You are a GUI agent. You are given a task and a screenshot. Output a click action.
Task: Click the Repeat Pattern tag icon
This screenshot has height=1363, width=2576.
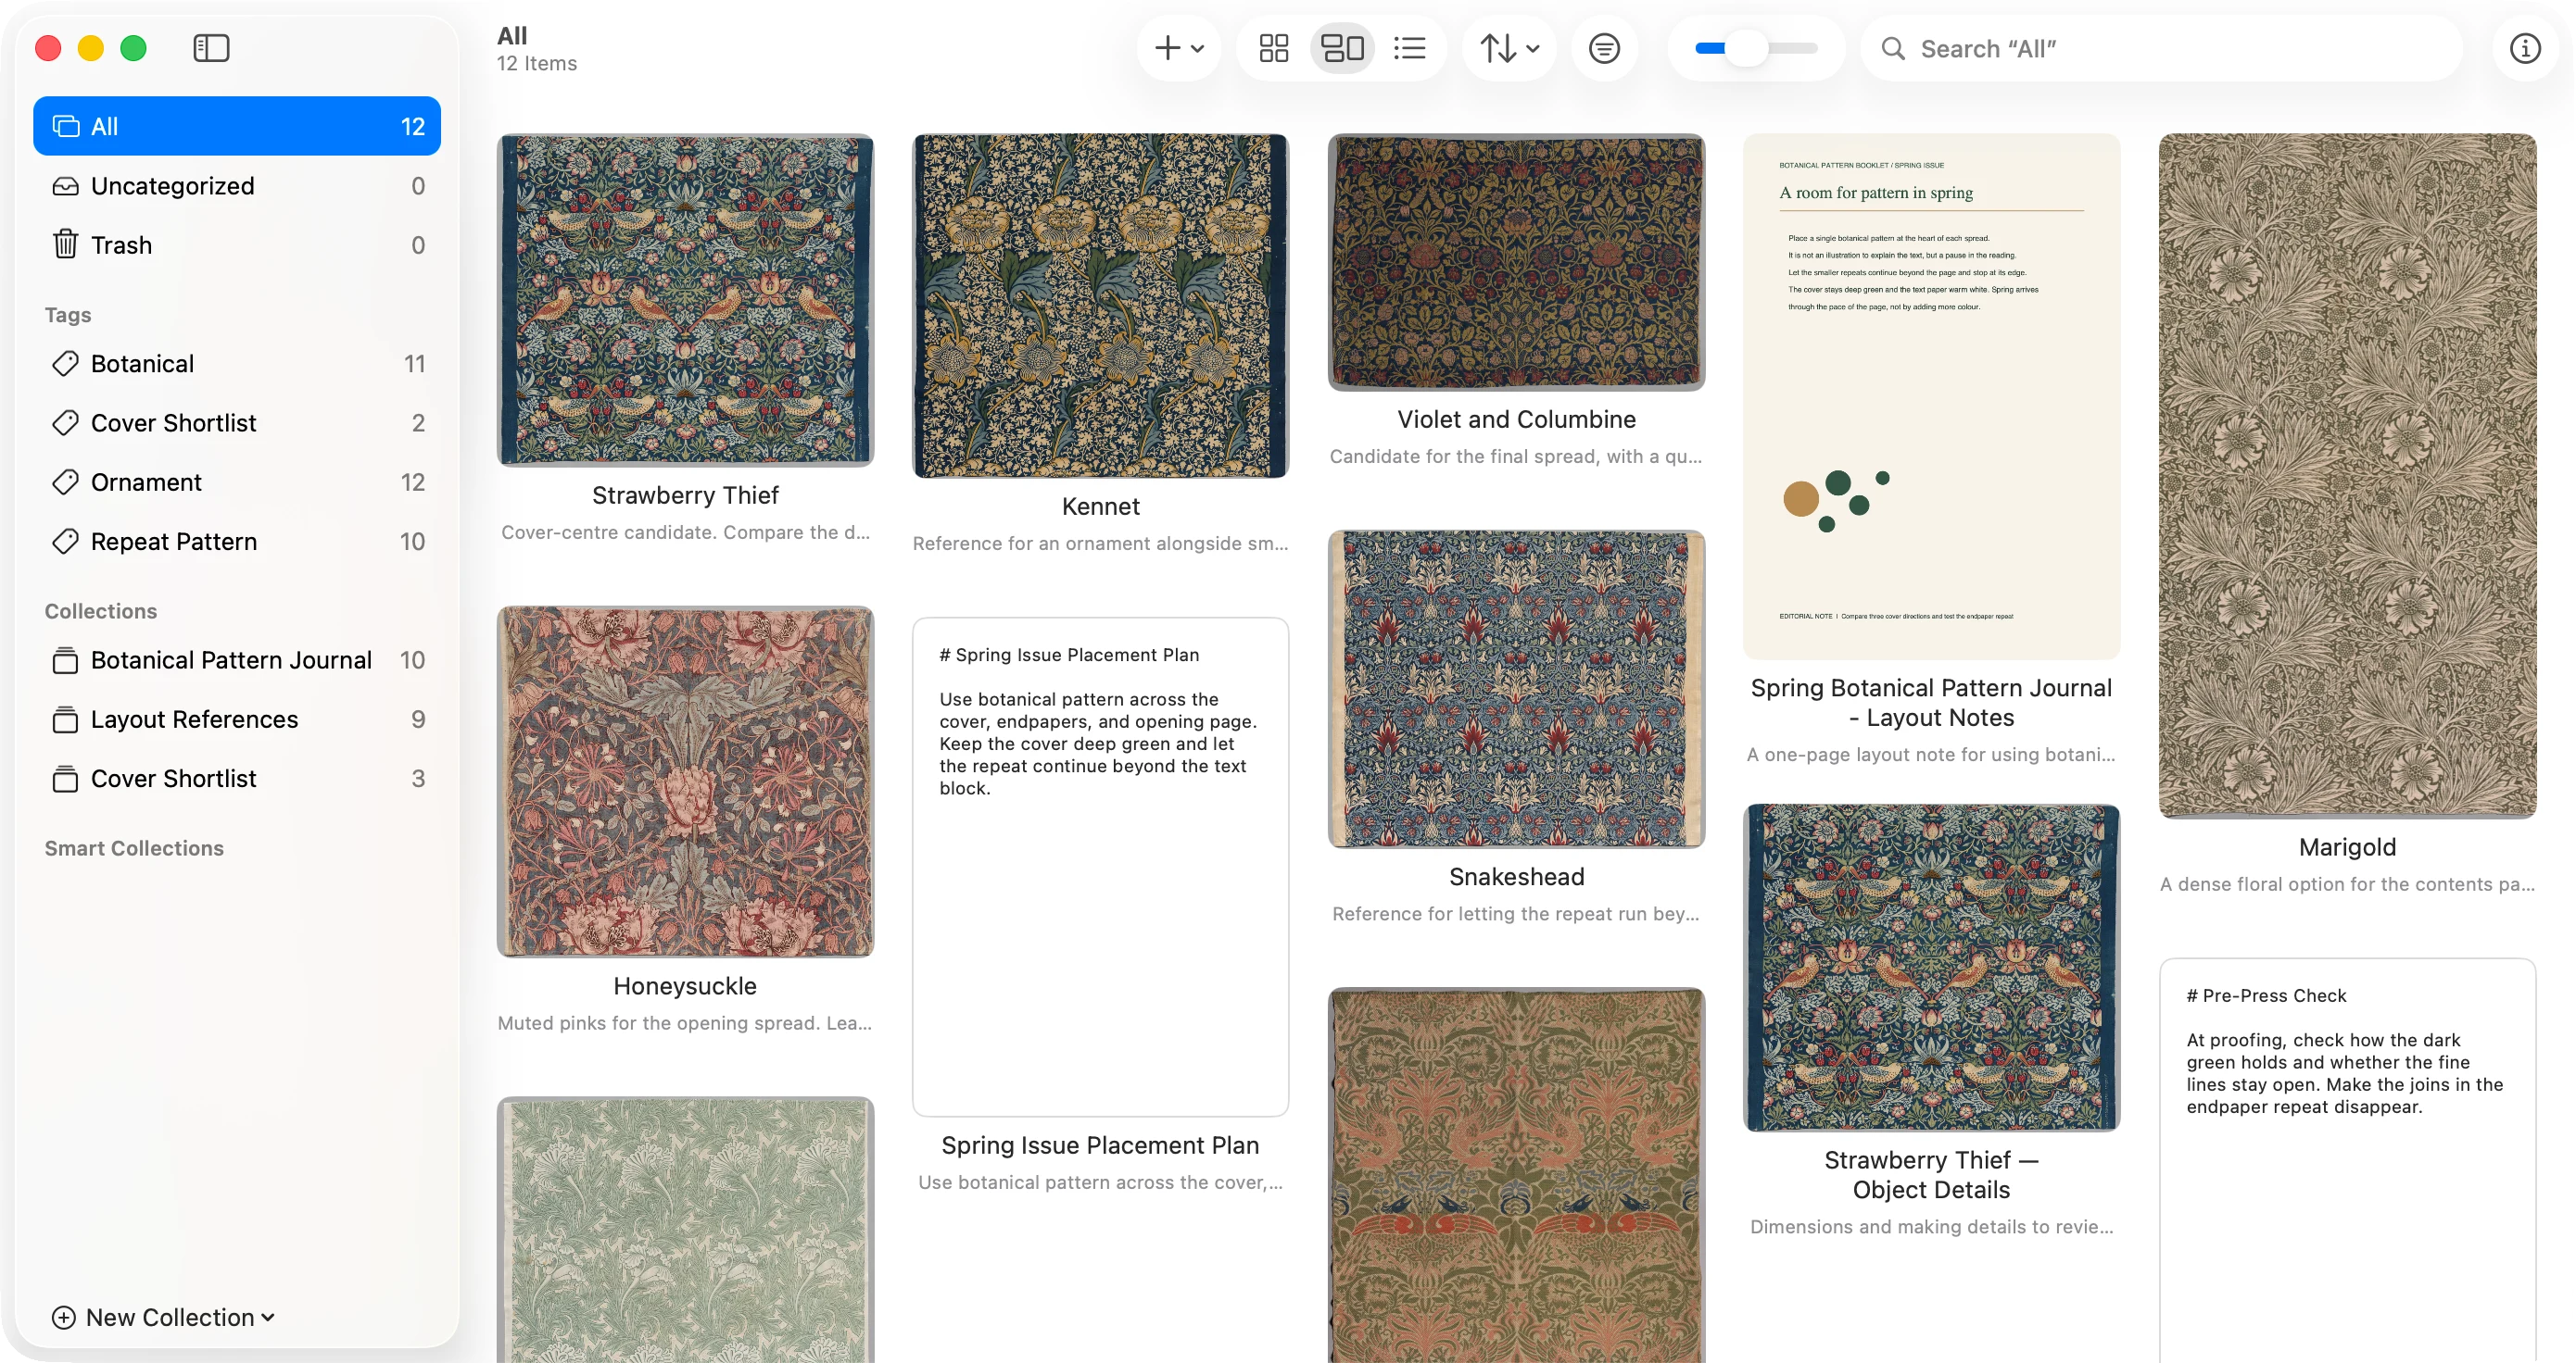65,542
